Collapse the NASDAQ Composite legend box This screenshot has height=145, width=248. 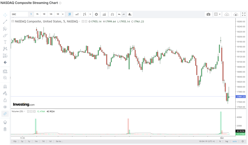13,21
